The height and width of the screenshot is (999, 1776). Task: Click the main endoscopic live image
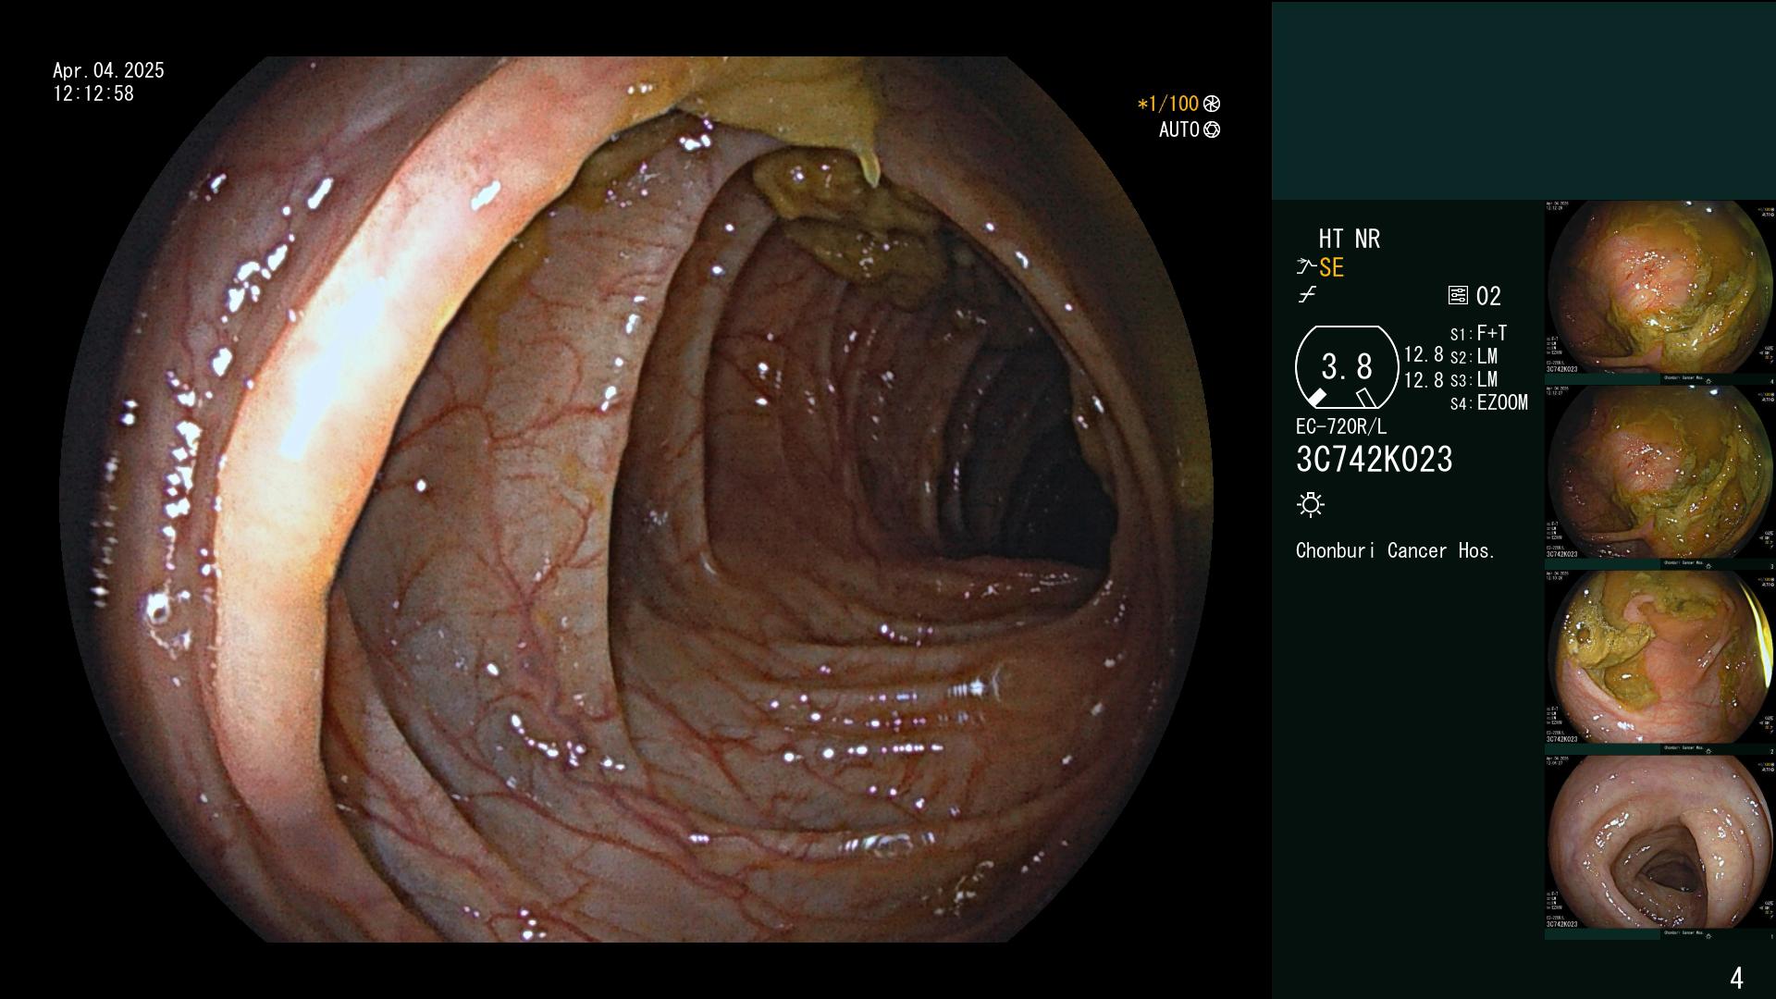636,499
